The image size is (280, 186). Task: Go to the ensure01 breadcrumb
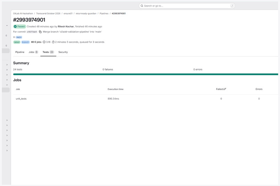[68, 14]
